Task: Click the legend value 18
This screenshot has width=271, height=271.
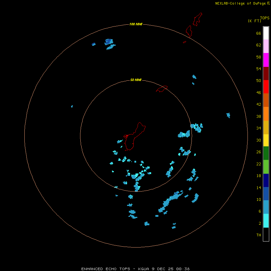Action: [259, 176]
